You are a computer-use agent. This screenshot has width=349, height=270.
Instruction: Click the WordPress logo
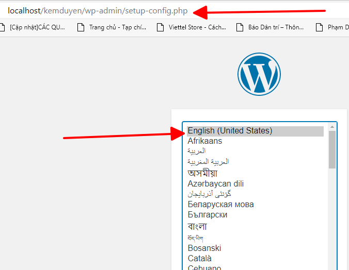[x=259, y=74]
